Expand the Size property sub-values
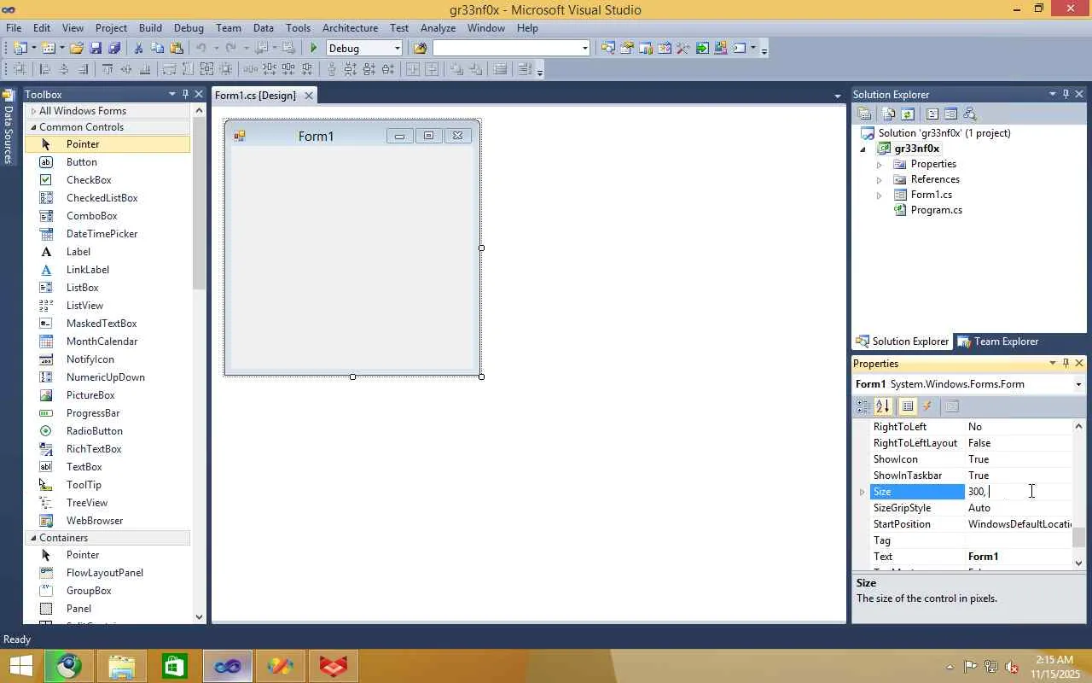This screenshot has width=1092, height=683. coord(862,492)
